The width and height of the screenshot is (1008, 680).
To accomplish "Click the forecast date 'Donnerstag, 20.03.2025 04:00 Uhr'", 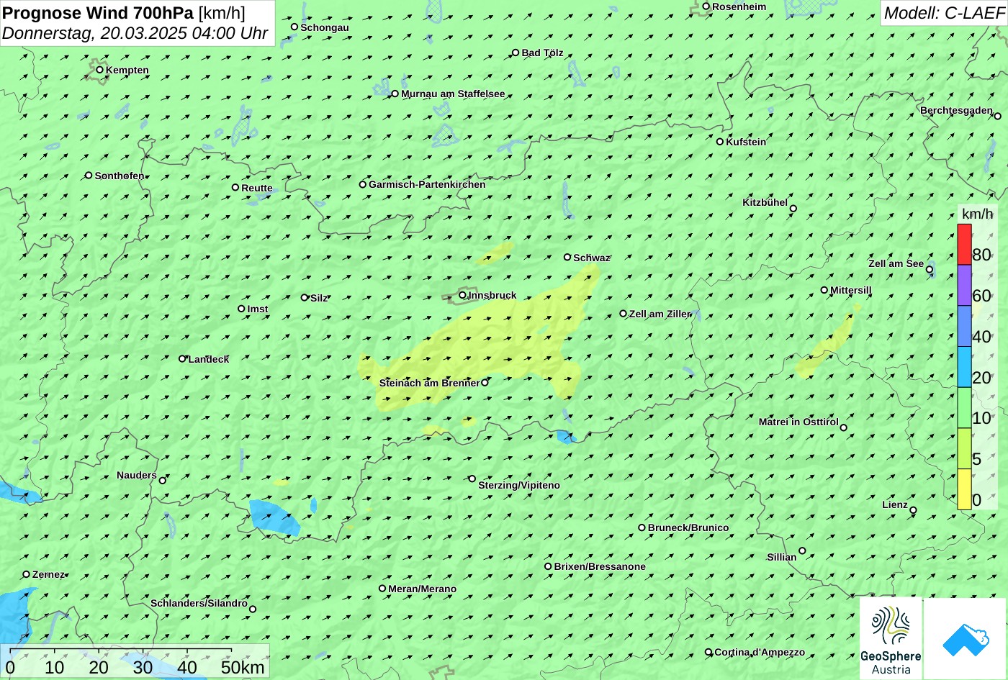I will point(135,33).
